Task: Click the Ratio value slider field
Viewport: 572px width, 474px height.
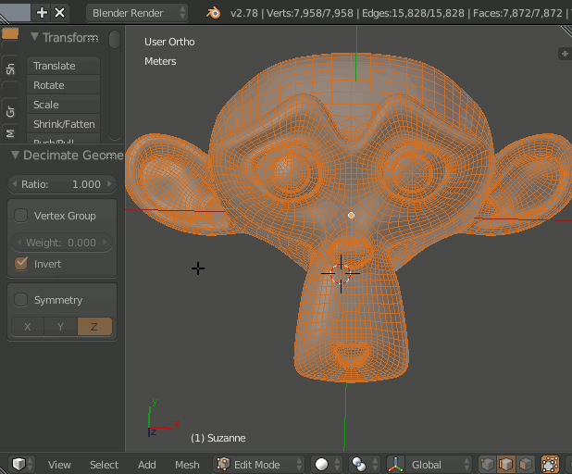Action: pos(62,184)
